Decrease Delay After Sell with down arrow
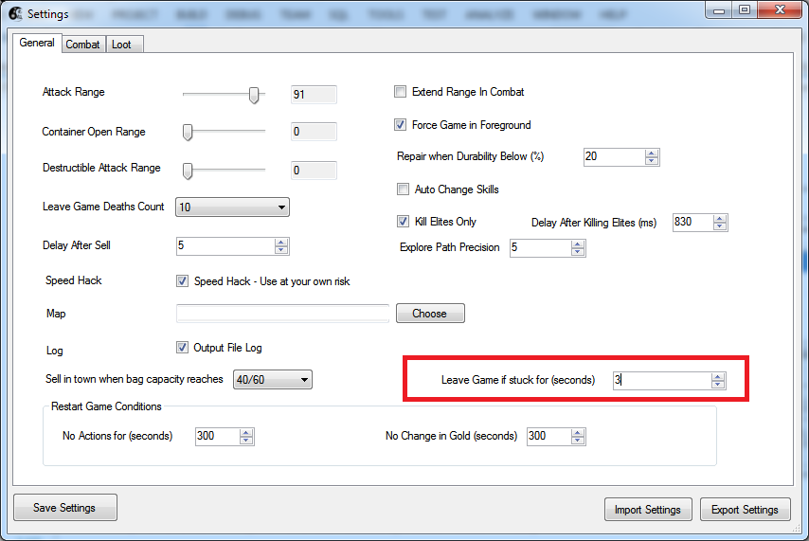The width and height of the screenshot is (809, 541). (x=281, y=250)
